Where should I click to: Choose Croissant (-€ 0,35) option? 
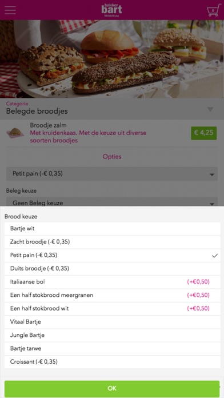point(112,362)
